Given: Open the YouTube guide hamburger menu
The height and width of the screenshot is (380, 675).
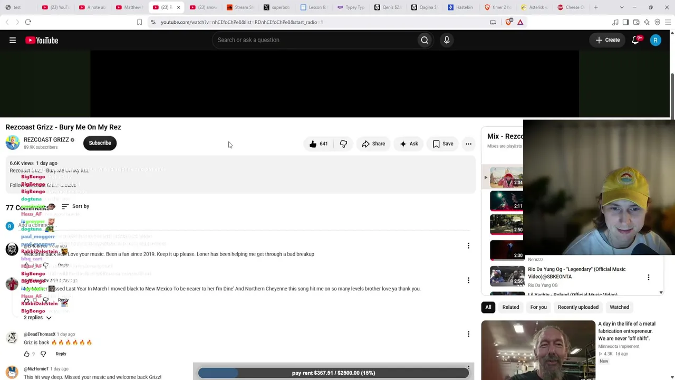Looking at the screenshot, I should (13, 40).
